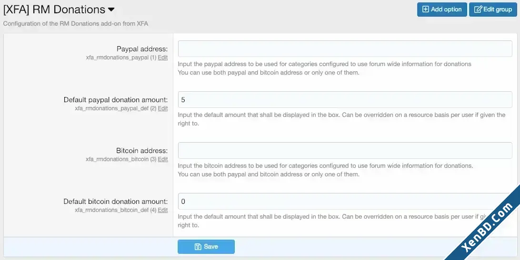Select the Bitcoin address label
This screenshot has width=520, height=260.
[x=142, y=151]
